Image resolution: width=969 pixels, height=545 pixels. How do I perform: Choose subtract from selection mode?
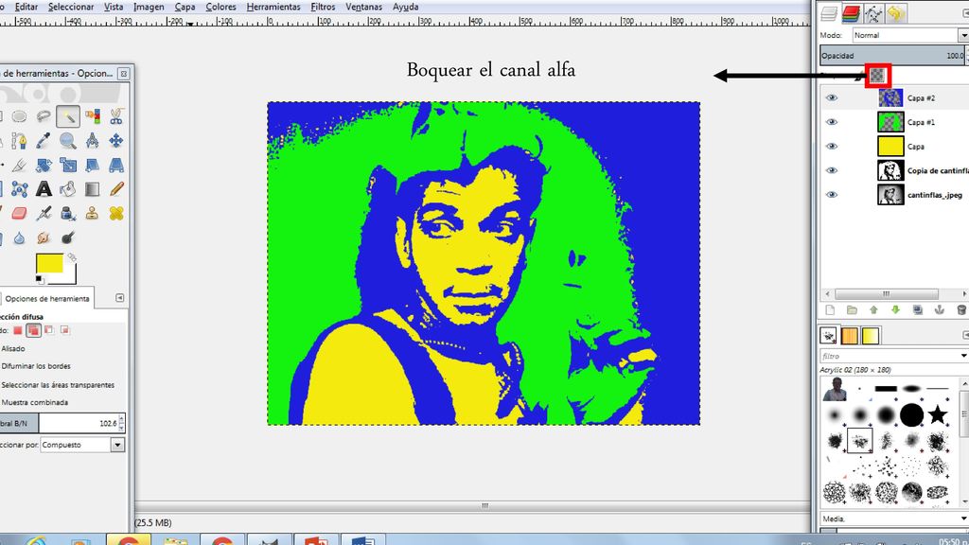click(49, 330)
